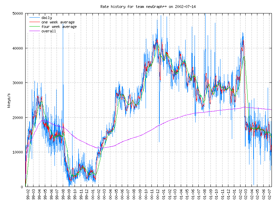Select the 'overall' legend label
The height and width of the screenshot is (207, 276).
coord(49,31)
